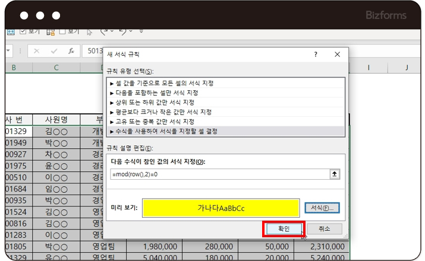Click the insert function fx icon
This screenshot has height=261, width=425.
coord(71,51)
